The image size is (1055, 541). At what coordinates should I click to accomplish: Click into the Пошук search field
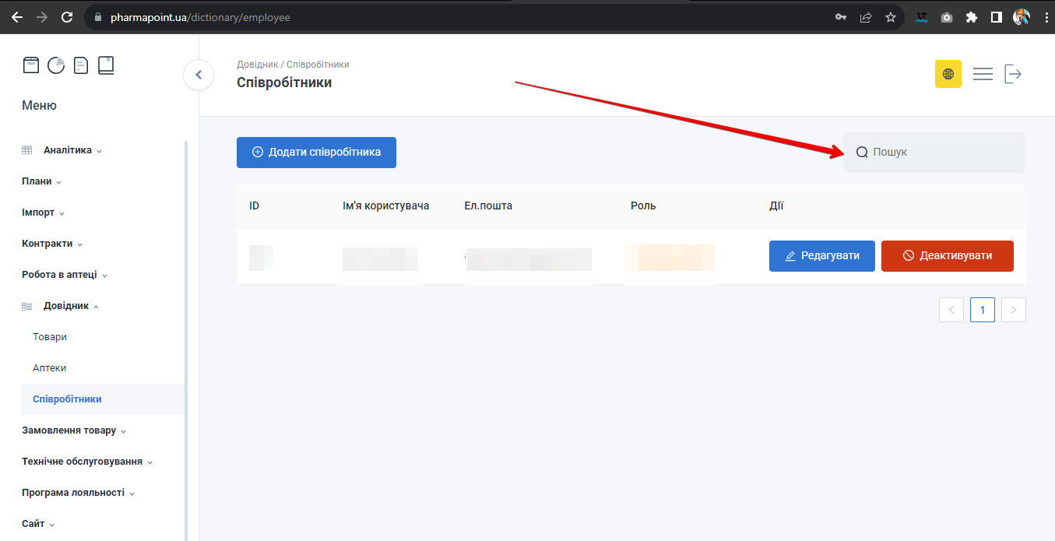click(942, 153)
